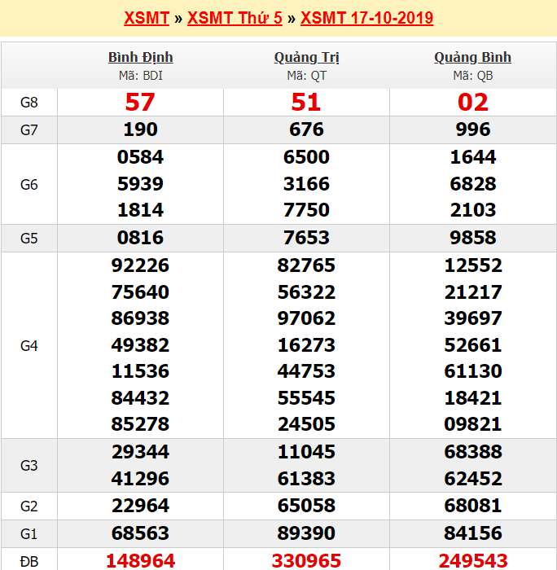Image resolution: width=557 pixels, height=570 pixels.
Task: Click the G7 number 996
Action: point(472,129)
